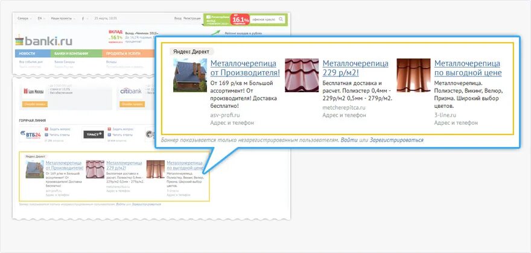The image size is (531, 253).
Task: Select the ПРОДУКТЫ И УСЛУГИ navigation tab
Action: point(128,54)
